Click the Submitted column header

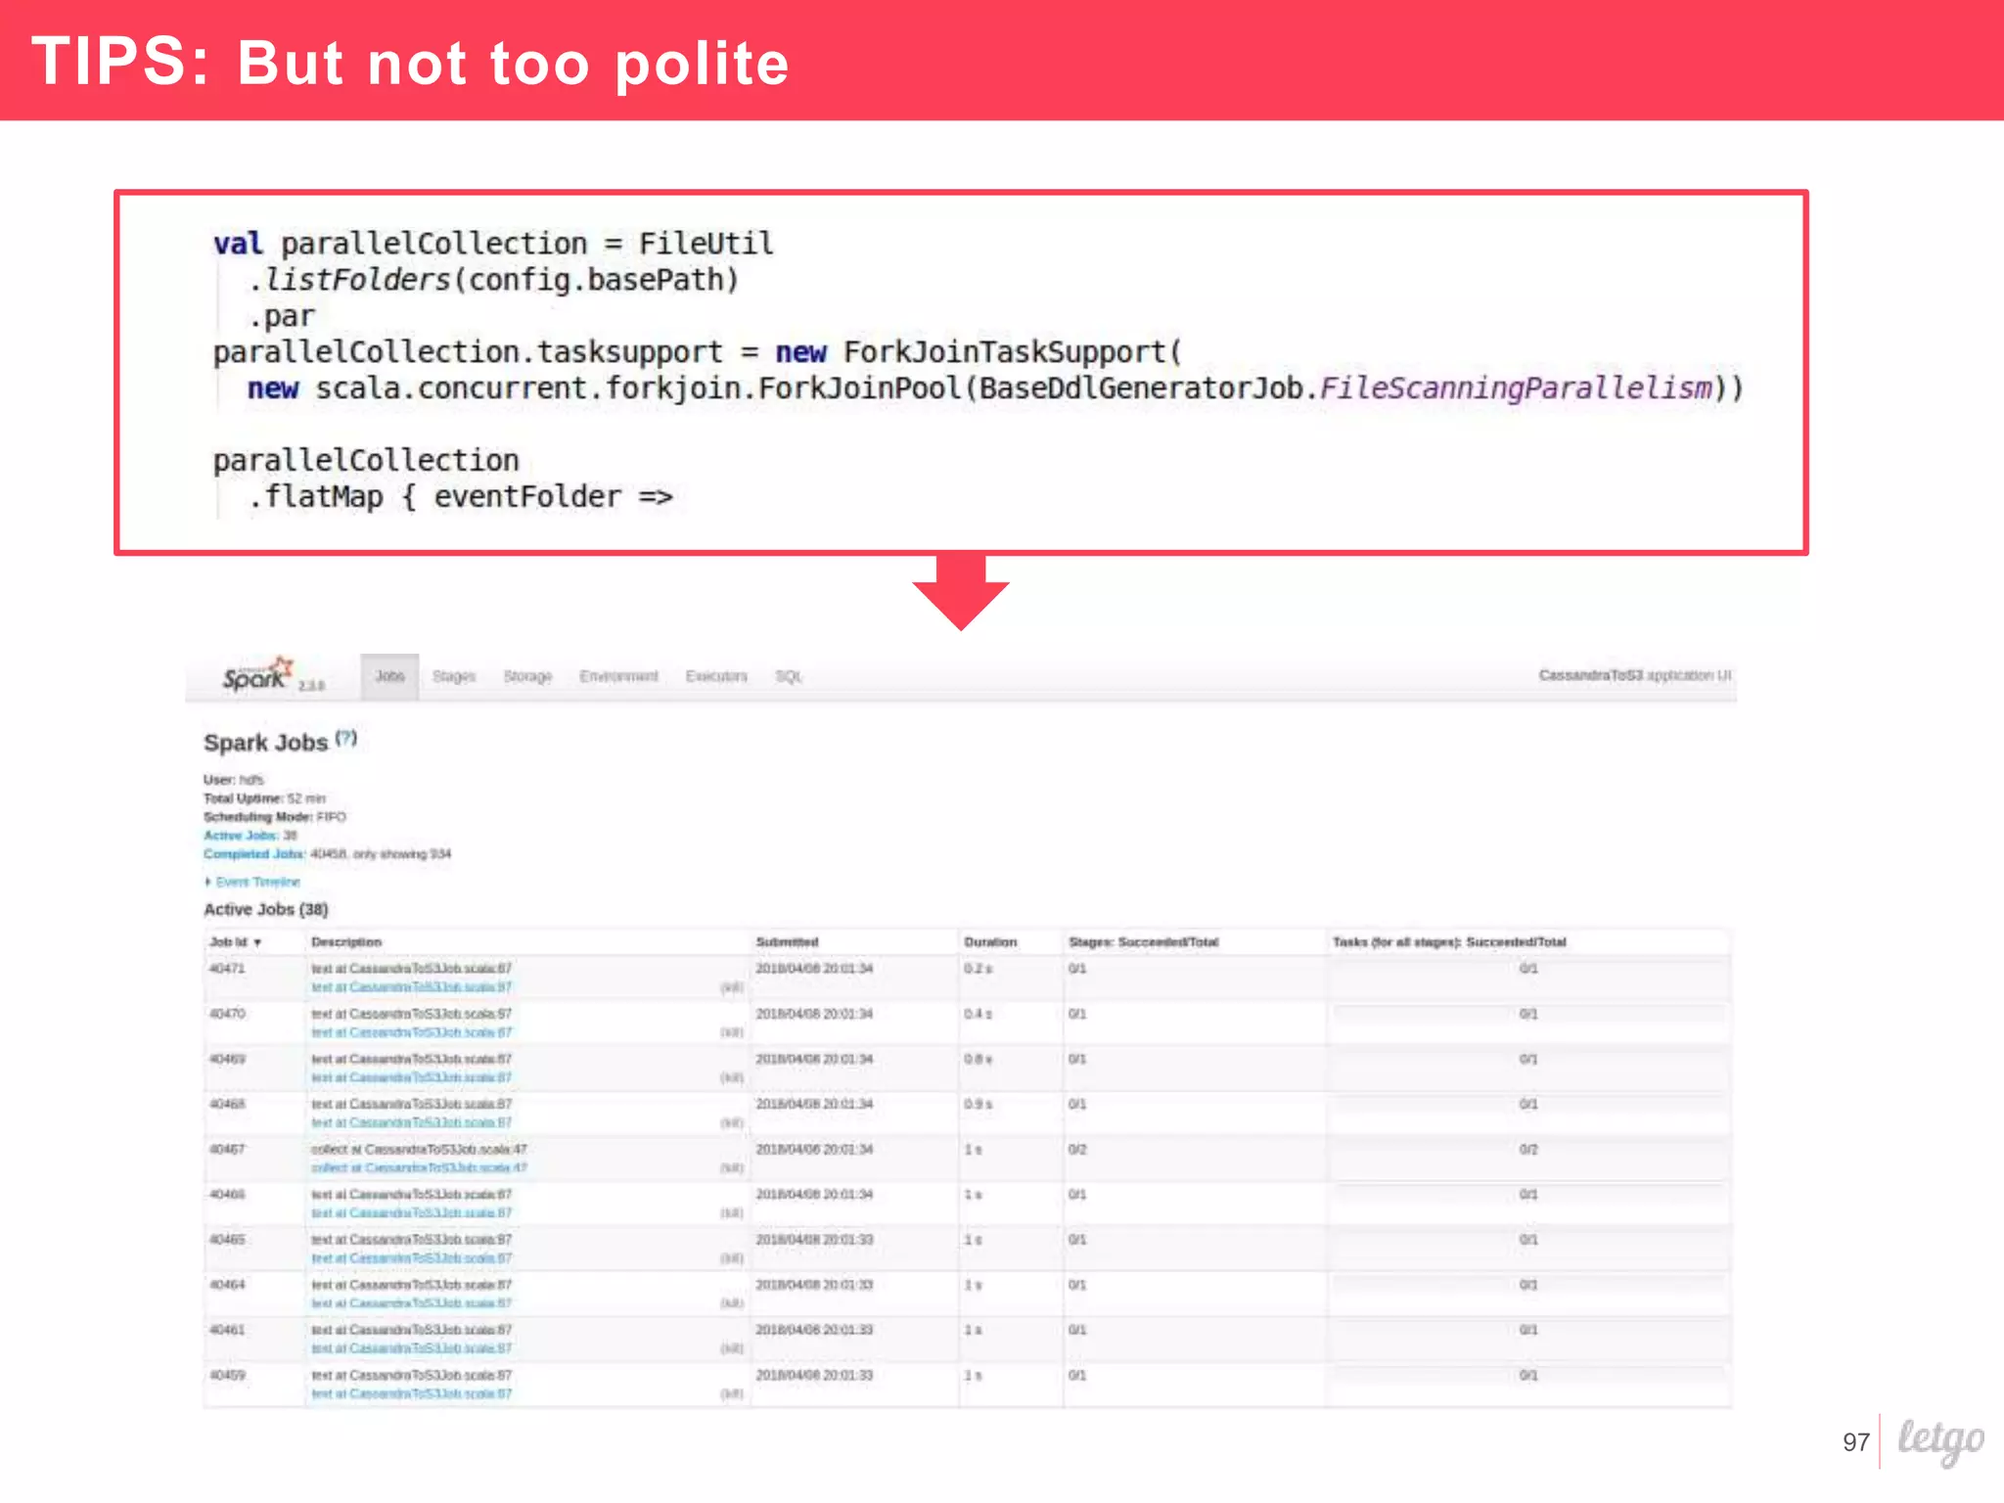pyautogui.click(x=787, y=942)
